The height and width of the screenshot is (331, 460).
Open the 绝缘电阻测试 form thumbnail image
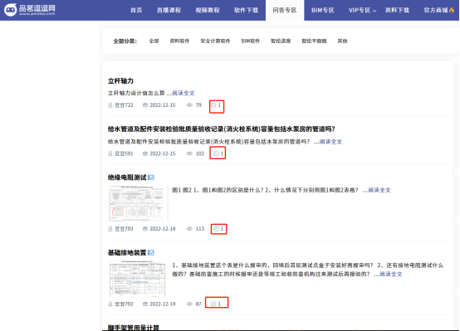(x=138, y=203)
